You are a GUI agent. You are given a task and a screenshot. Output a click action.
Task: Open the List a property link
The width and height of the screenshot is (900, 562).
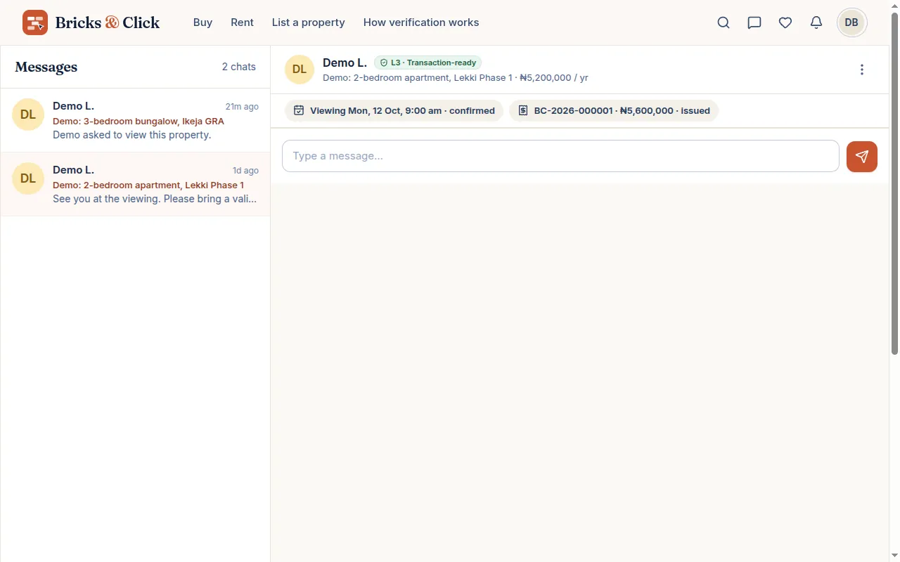[309, 22]
